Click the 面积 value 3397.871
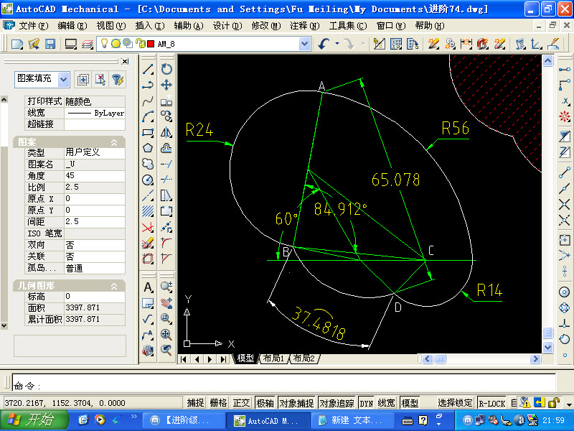Screen dimensions: 574x431 [x=95, y=307]
